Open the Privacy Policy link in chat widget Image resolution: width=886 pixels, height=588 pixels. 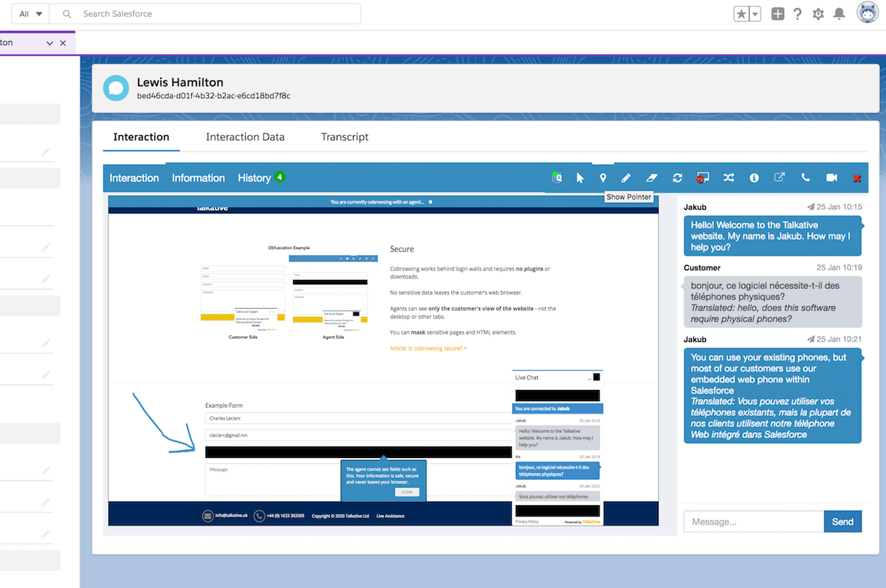click(x=527, y=522)
